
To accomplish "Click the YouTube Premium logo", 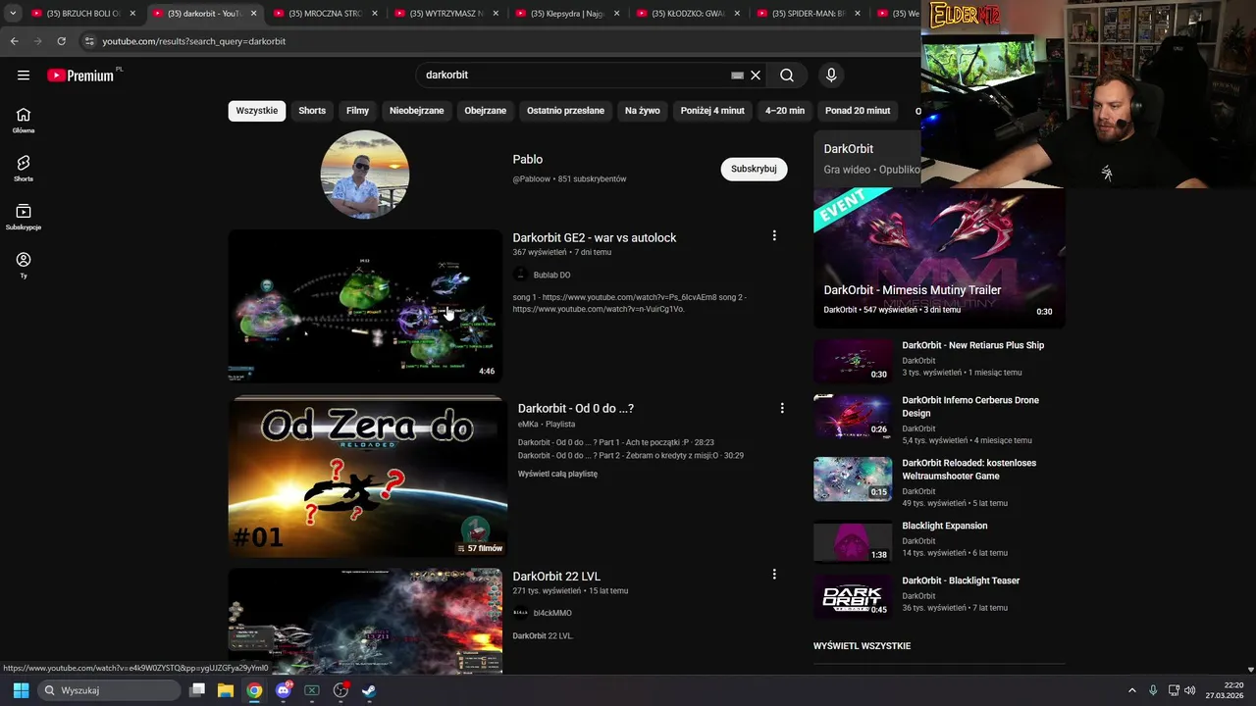I will [x=80, y=76].
